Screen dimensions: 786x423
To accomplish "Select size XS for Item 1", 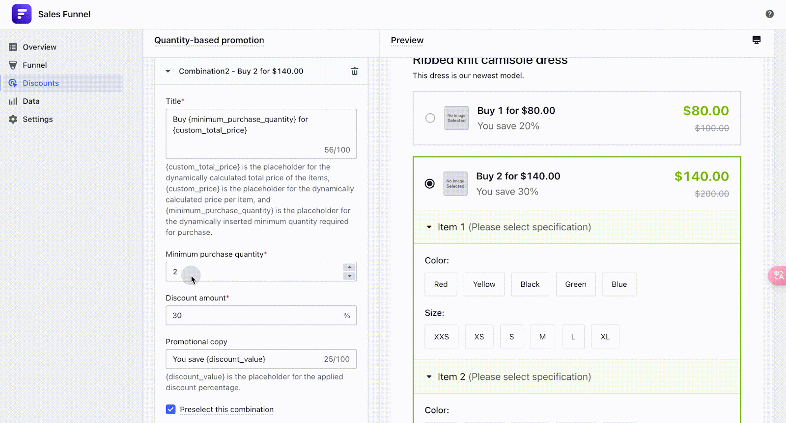I will tap(479, 337).
